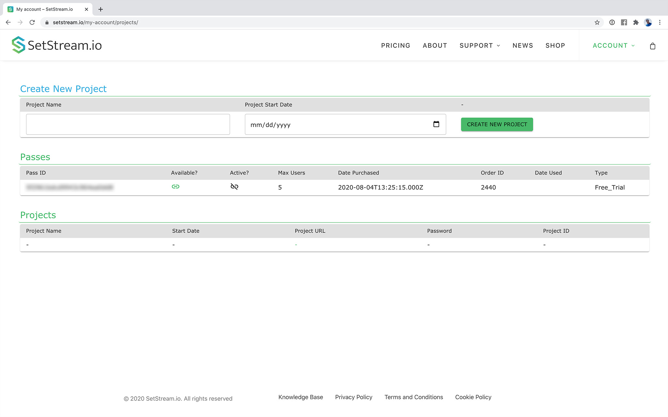Screen dimensions: 668x417
Task: Click the Order ID value 2440
Action: click(488, 187)
